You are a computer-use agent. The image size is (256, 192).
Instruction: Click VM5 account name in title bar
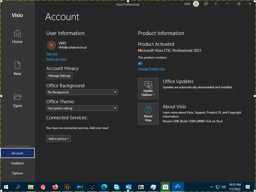(187, 4)
